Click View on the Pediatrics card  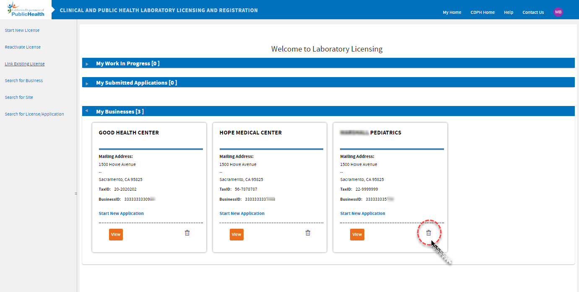[357, 235]
